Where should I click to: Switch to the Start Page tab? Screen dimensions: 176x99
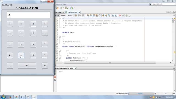pyautogui.click(x=58, y=12)
